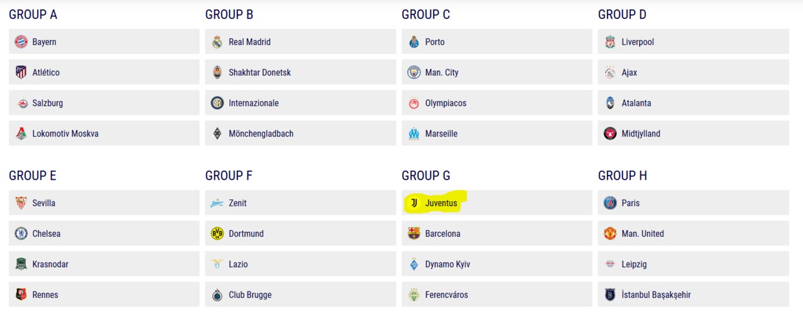Open the Atlético team row
Image resolution: width=803 pixels, height=314 pixels.
(104, 73)
